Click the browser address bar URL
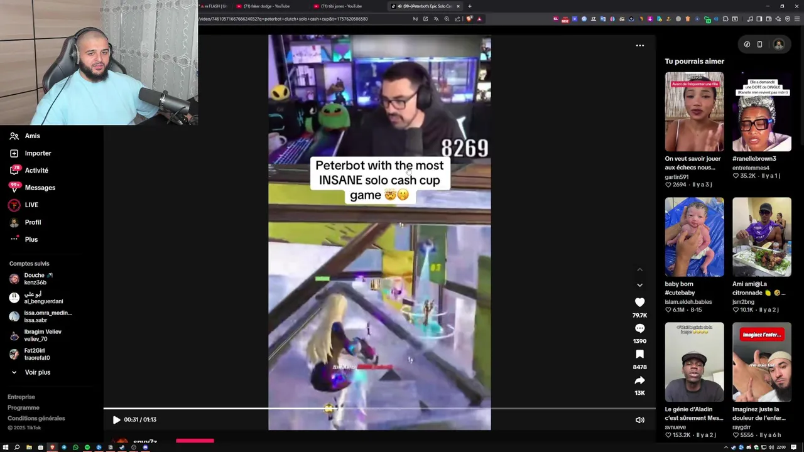This screenshot has height=452, width=804. pyautogui.click(x=283, y=19)
